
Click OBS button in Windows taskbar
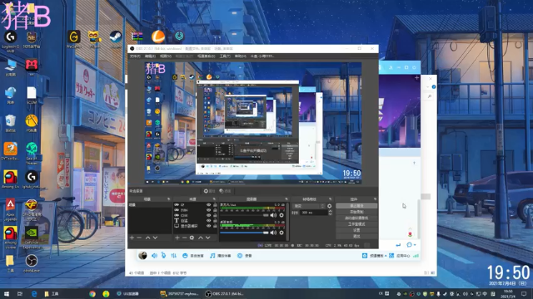[x=225, y=293]
